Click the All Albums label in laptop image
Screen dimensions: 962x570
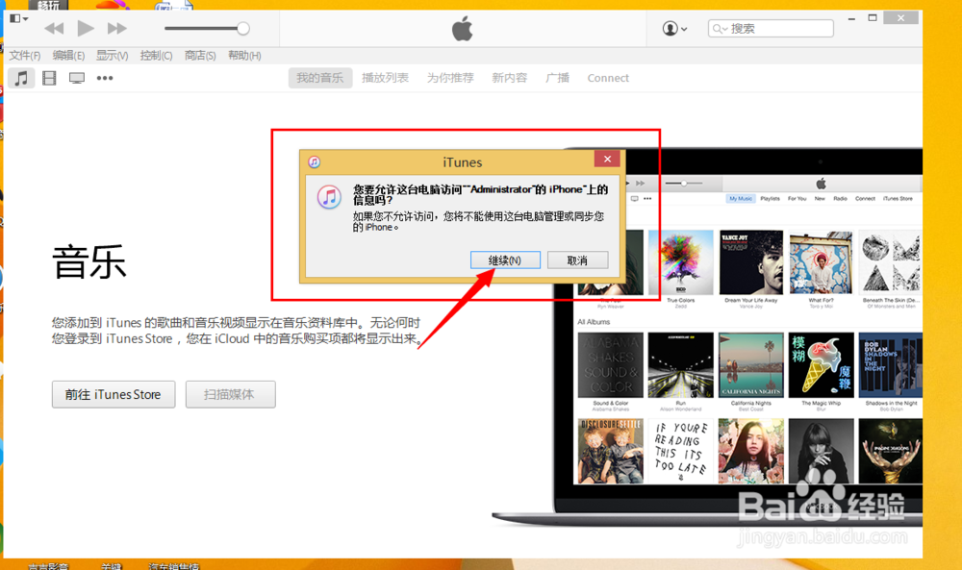point(594,322)
